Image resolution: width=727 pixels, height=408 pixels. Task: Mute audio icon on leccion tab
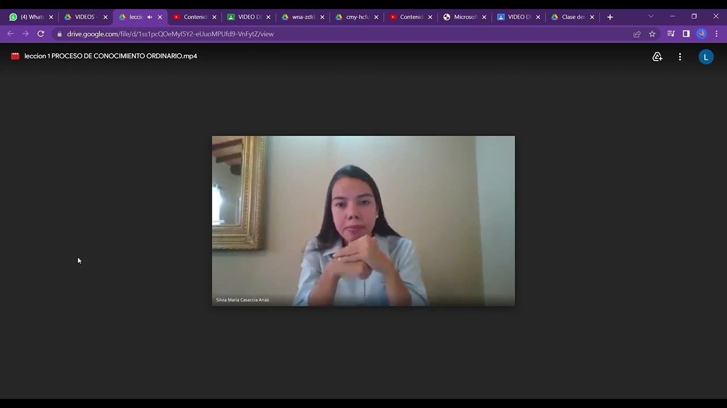pos(149,17)
